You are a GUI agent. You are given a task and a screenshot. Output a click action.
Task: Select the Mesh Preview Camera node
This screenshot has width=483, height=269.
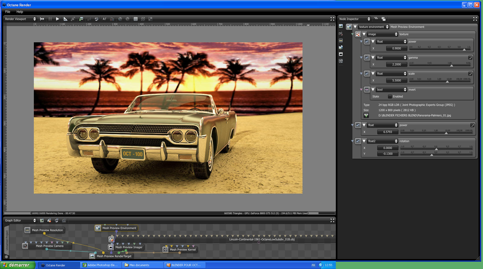(x=46, y=246)
